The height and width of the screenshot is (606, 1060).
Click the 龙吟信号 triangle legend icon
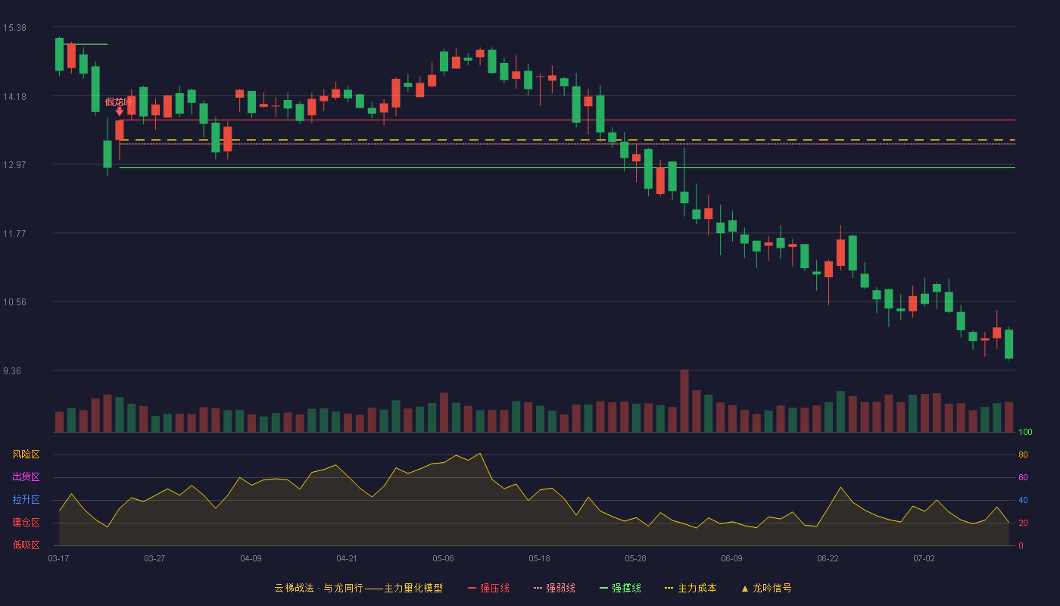click(x=745, y=589)
